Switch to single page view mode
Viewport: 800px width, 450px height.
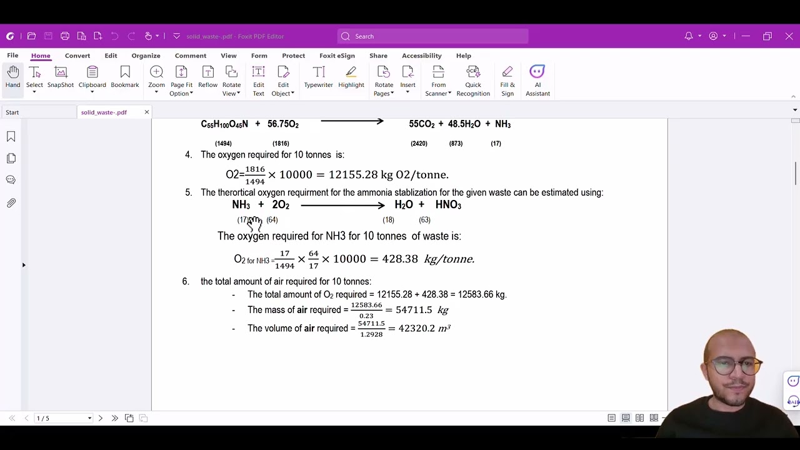(611, 418)
